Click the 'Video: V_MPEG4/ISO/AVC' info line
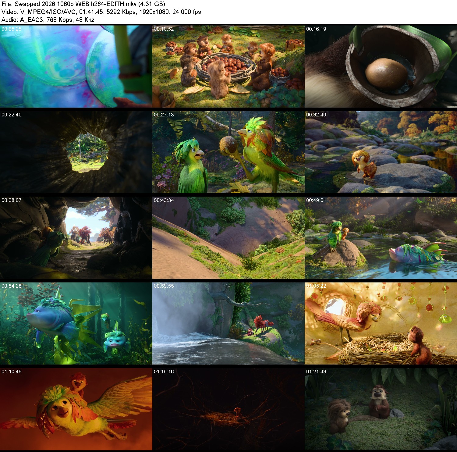The width and height of the screenshot is (457, 452). (101, 12)
